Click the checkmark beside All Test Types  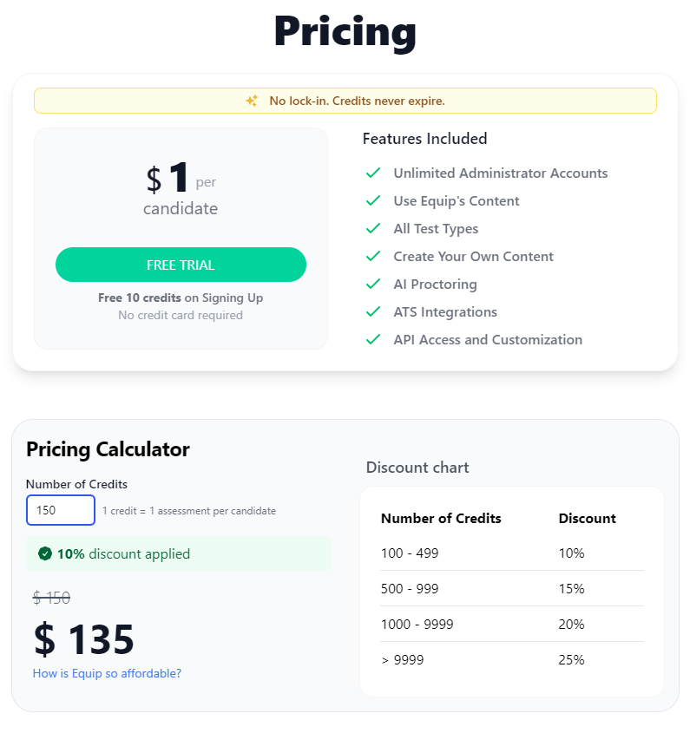click(373, 229)
